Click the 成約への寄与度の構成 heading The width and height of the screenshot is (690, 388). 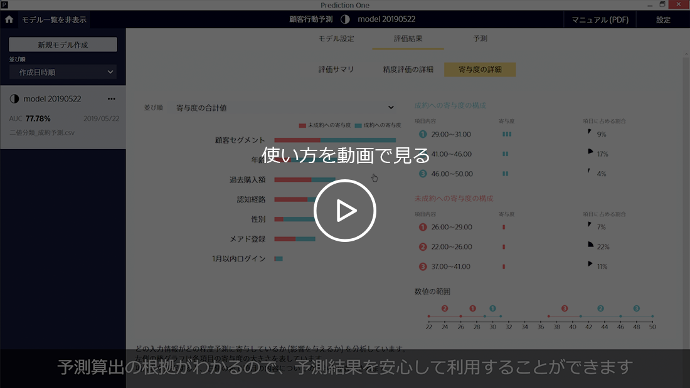[450, 105]
